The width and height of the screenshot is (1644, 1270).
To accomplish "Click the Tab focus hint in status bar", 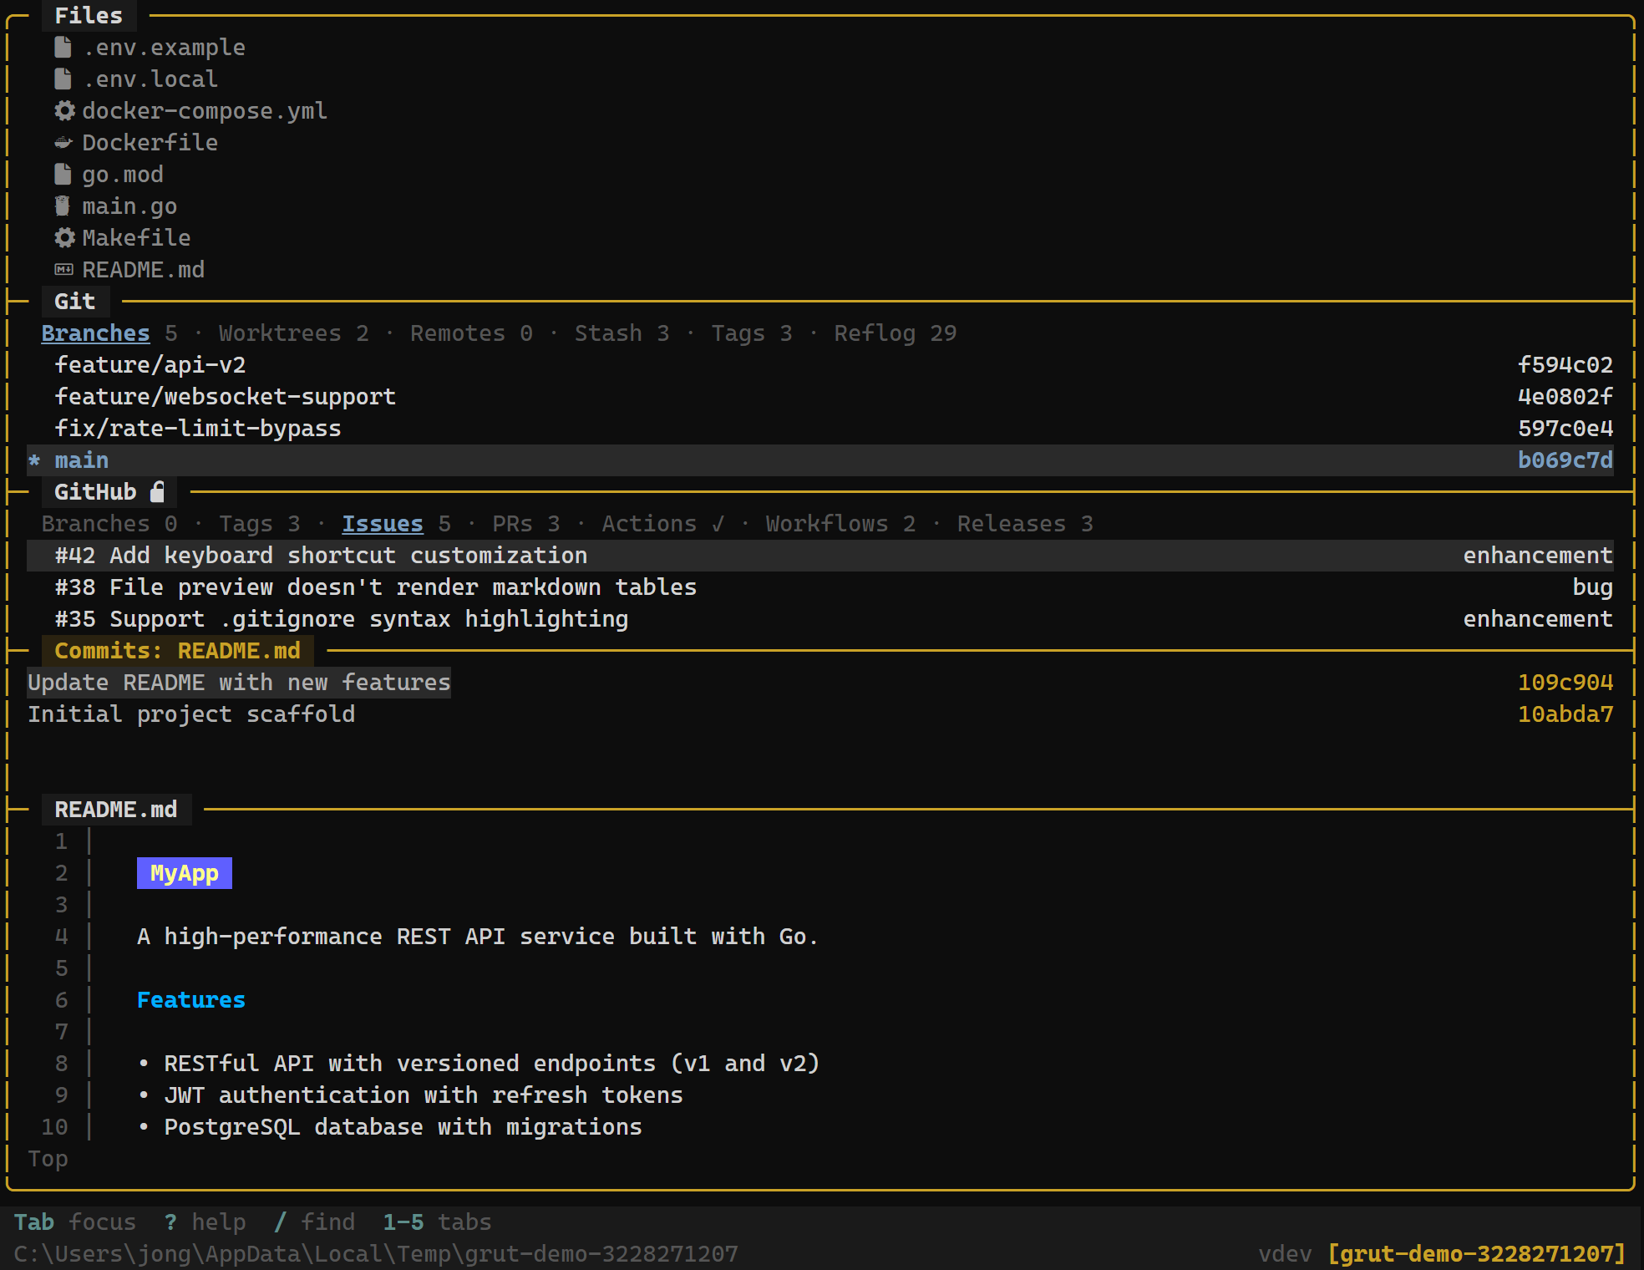I will 75,1222.
